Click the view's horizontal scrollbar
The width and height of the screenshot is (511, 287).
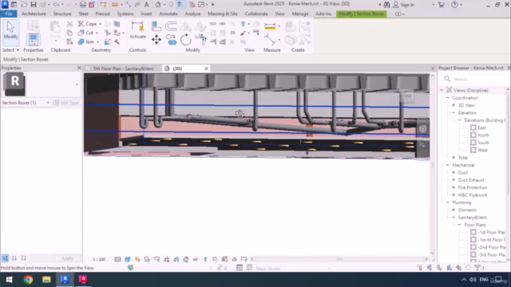[x=339, y=259]
